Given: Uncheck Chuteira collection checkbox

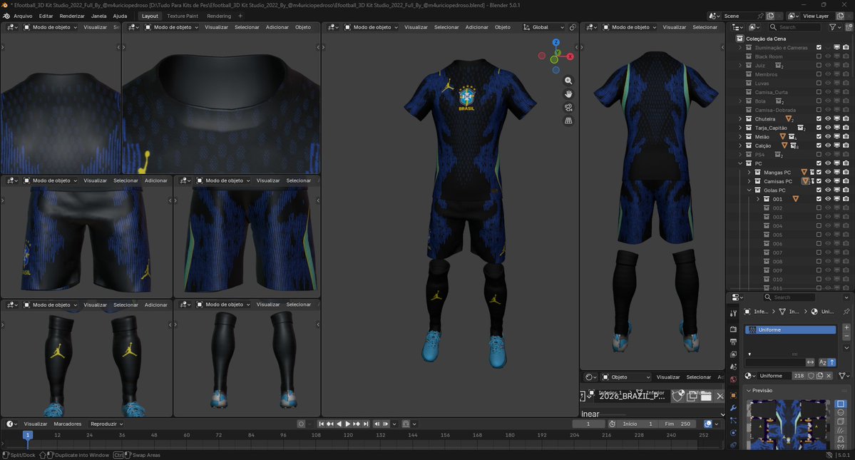Looking at the screenshot, I should tap(819, 118).
